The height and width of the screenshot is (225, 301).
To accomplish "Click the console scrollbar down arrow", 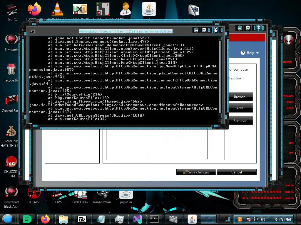I will (x=220, y=122).
